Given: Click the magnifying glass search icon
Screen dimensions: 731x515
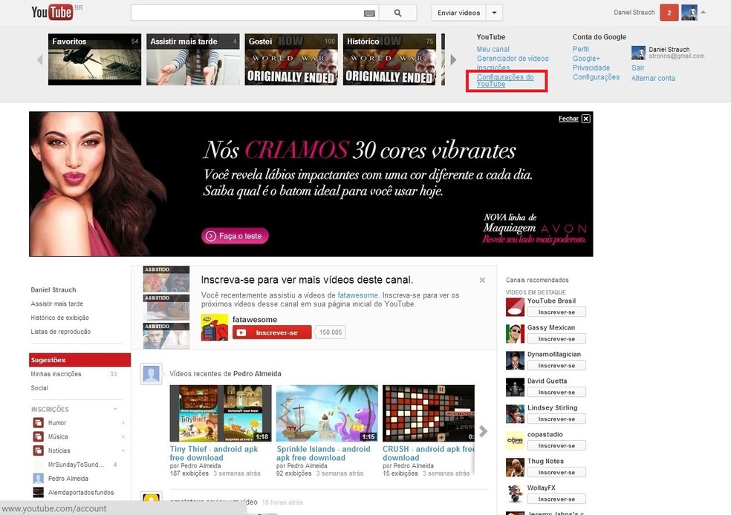Looking at the screenshot, I should (x=397, y=13).
